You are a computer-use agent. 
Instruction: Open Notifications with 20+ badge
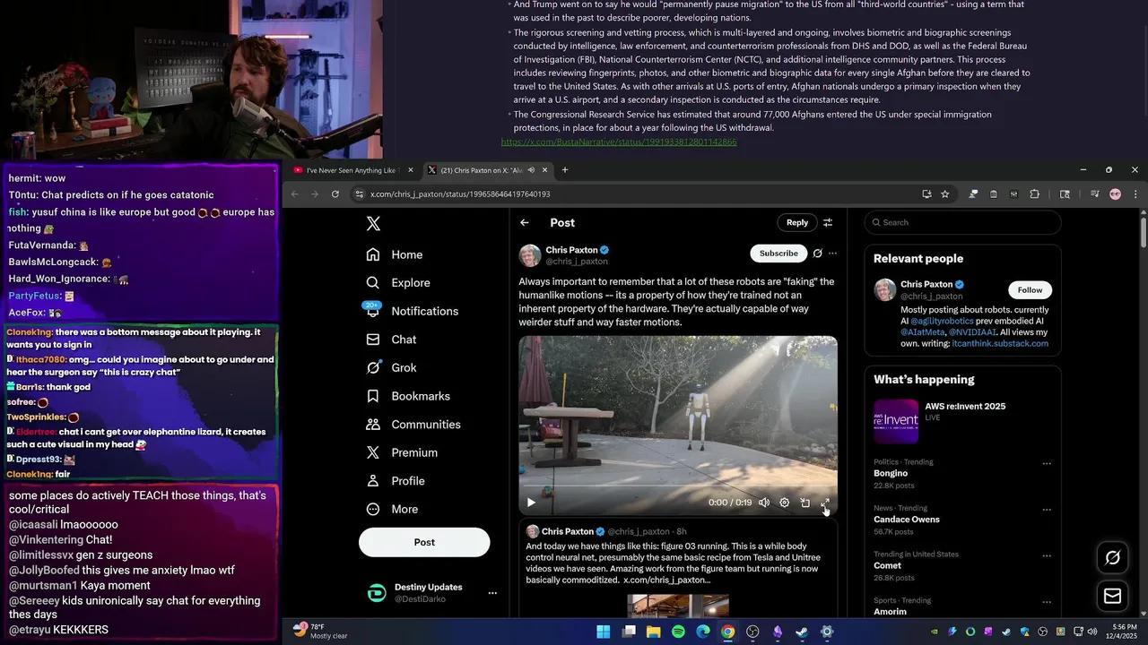(413, 311)
